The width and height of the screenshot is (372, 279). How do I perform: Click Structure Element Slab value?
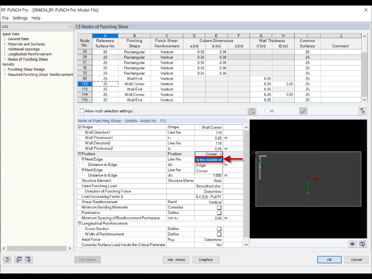(x=209, y=181)
